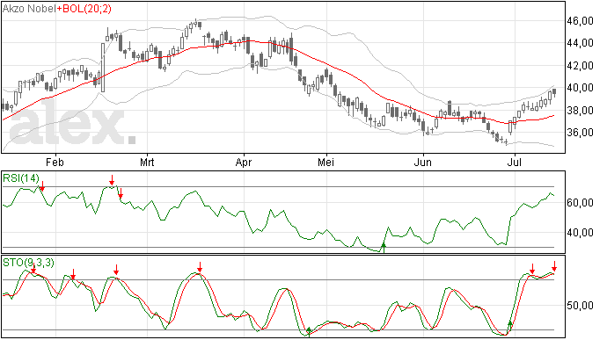Click the Akzo Nobel chart title

click(x=29, y=9)
